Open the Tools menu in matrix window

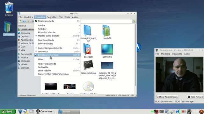coord(67,17)
